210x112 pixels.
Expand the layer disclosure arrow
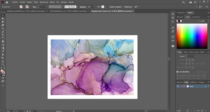pyautogui.click(x=184, y=87)
